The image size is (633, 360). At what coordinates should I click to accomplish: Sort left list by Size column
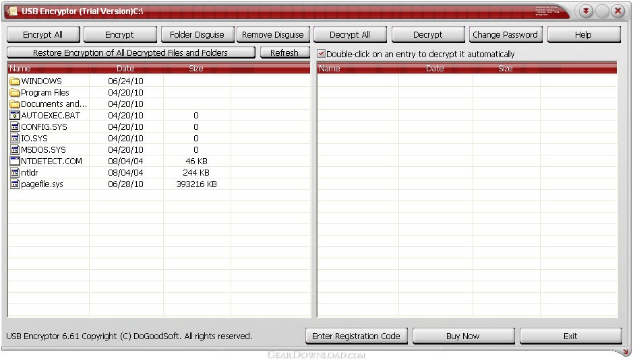pos(197,69)
